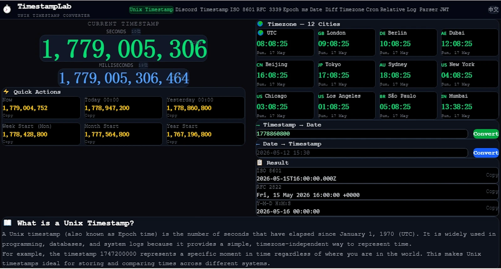Focus the Timestamp → Date input field
This screenshot has height=269, width=501.
click(362, 134)
